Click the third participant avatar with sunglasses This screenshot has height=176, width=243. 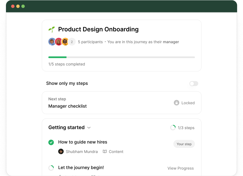65,42
